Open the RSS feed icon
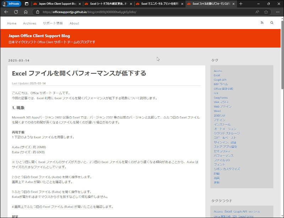The width and height of the screenshot is (284, 218). pos(262,23)
